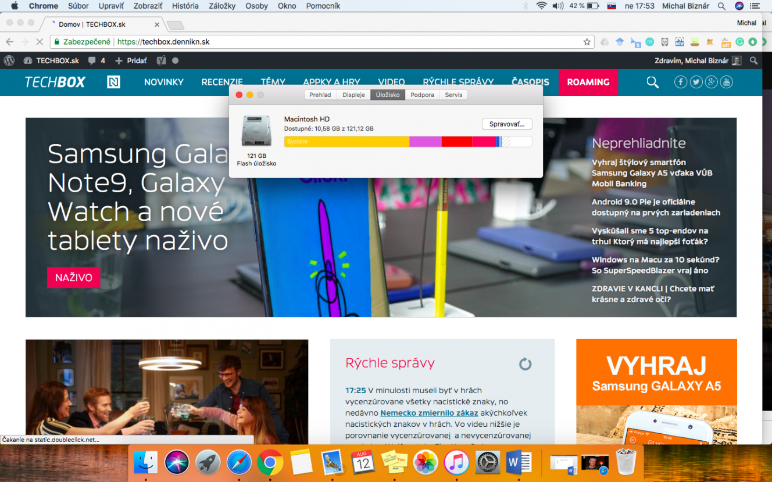Refresh Rýchle správy with the reload icon
This screenshot has height=482, width=772.
(526, 364)
